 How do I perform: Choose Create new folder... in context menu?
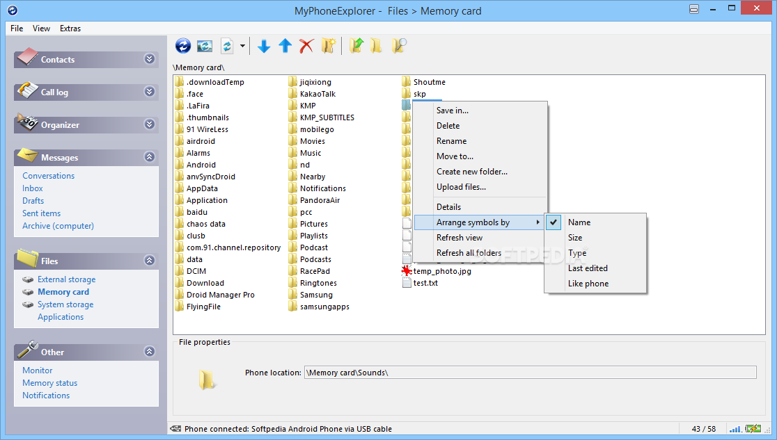click(x=479, y=172)
